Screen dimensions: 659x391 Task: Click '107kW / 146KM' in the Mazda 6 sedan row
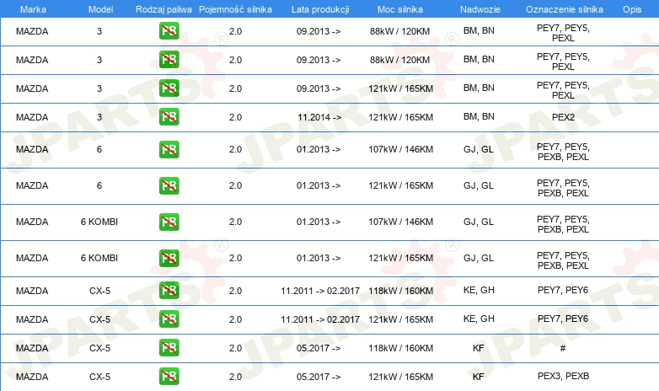coord(401,149)
